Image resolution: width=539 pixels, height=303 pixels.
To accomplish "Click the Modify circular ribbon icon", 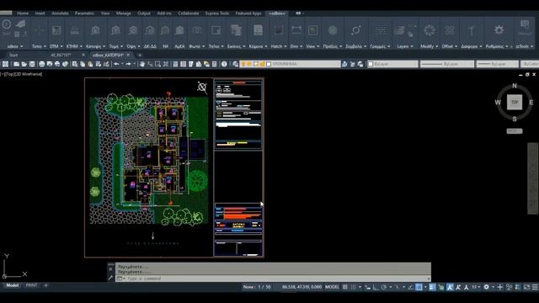I will coord(430,30).
